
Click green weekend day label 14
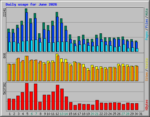pyautogui.click(x=66, y=114)
